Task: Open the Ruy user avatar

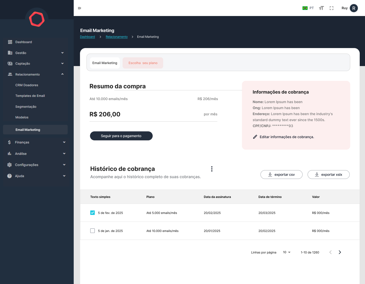Action: pos(353,8)
